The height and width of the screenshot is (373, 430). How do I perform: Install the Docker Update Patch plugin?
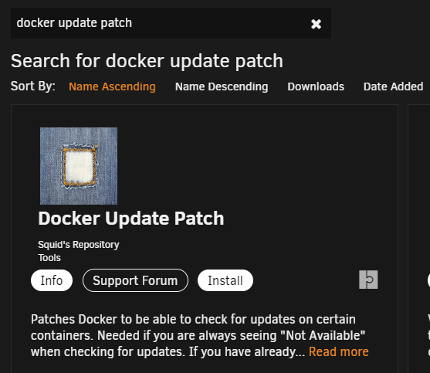point(225,280)
